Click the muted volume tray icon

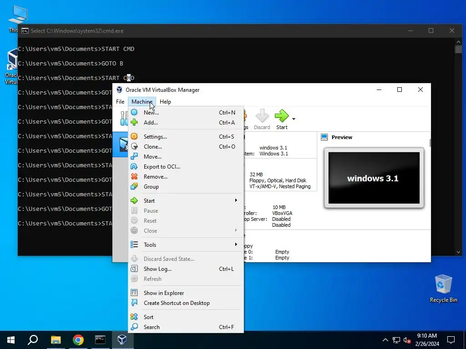pos(407,340)
